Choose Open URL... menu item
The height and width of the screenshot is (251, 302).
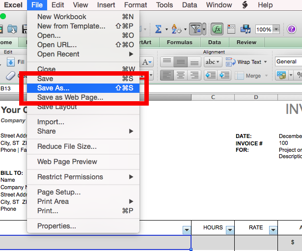tap(83, 45)
